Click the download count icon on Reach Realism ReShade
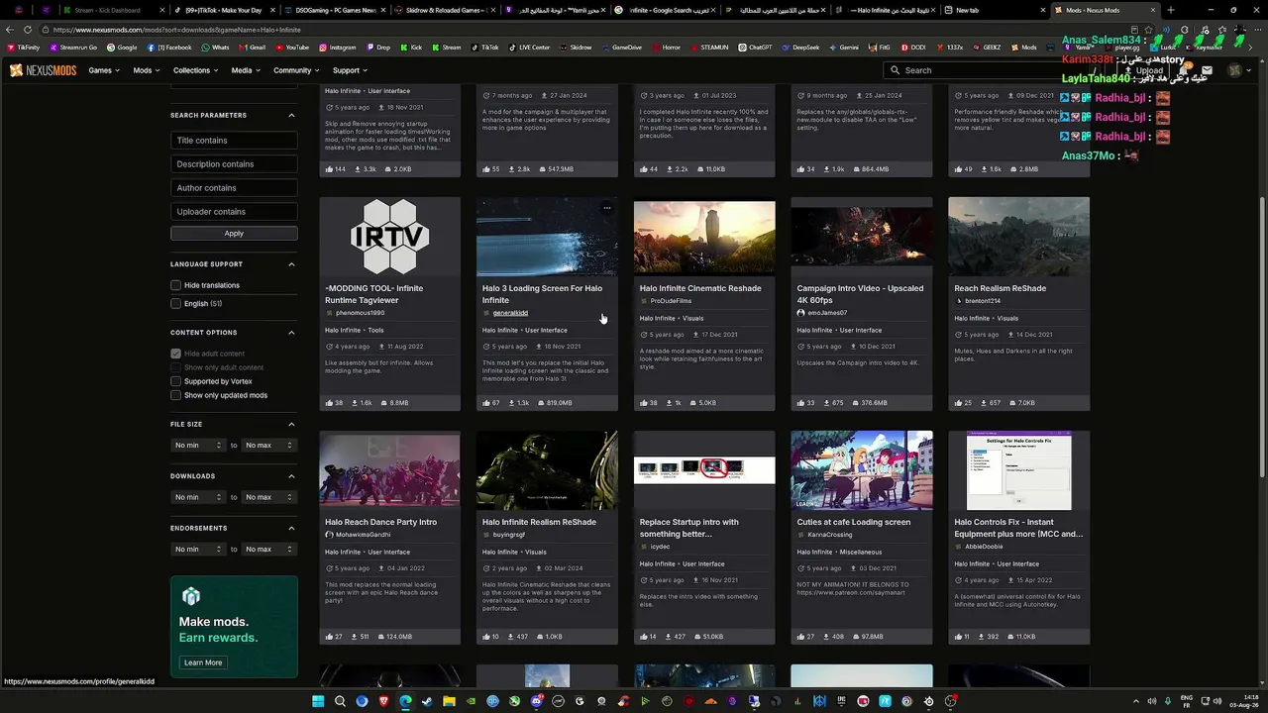 tap(982, 403)
